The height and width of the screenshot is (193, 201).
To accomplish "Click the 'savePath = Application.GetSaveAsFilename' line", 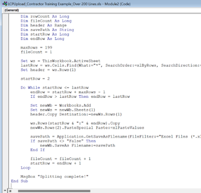I will 115,137.
